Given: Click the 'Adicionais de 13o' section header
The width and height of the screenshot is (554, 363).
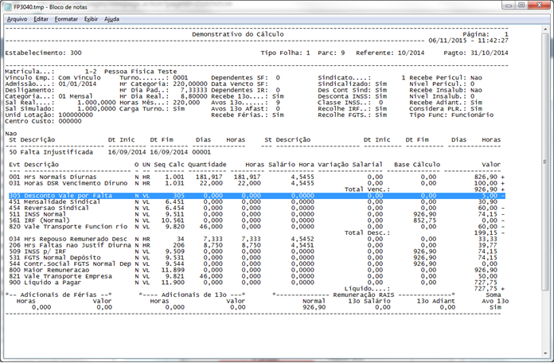Looking at the screenshot, I should (194, 295).
